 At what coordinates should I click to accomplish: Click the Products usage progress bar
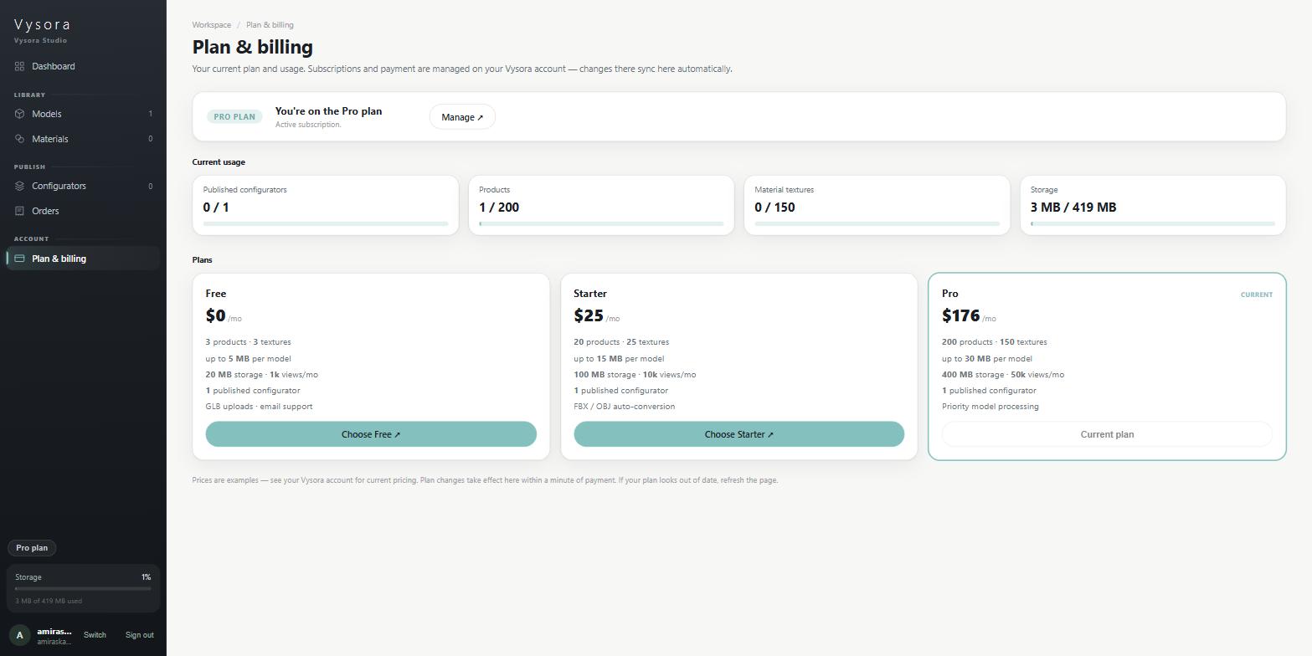click(601, 223)
